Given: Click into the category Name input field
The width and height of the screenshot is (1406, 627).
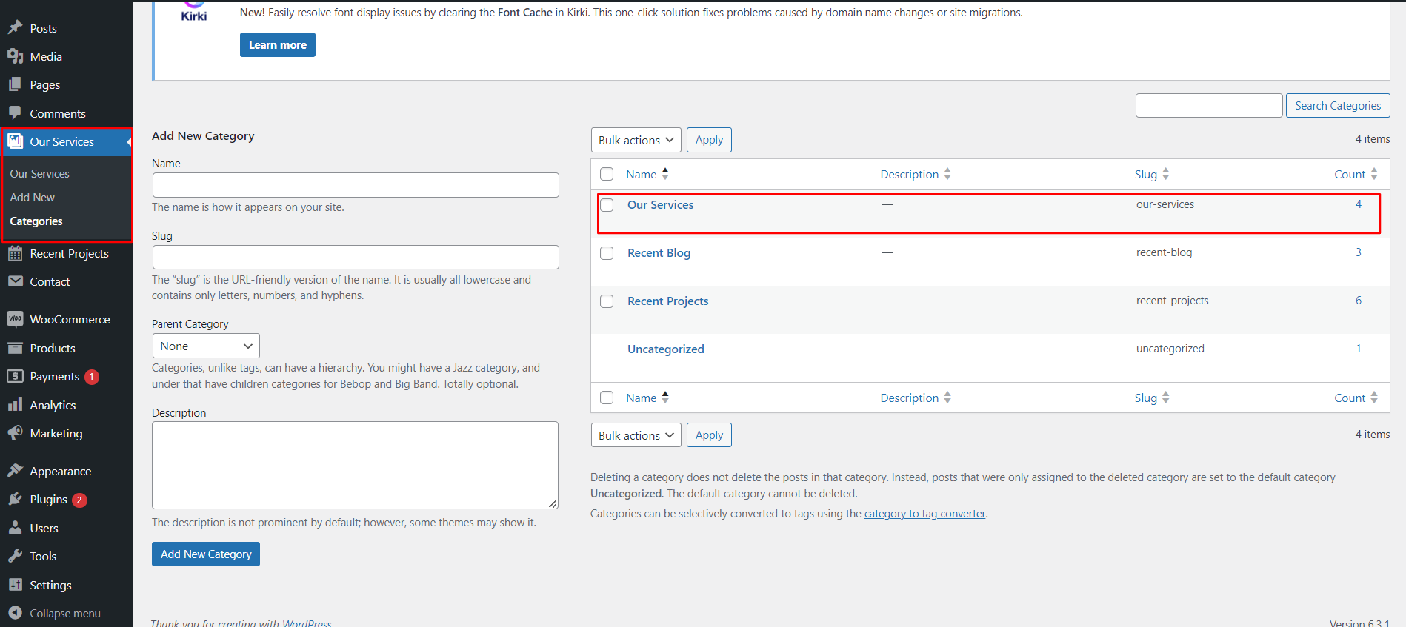Looking at the screenshot, I should coord(356,185).
